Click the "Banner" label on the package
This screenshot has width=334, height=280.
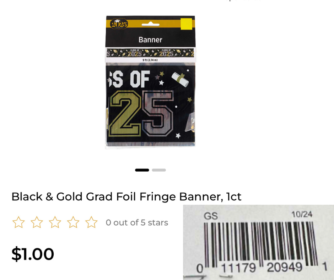tap(150, 40)
